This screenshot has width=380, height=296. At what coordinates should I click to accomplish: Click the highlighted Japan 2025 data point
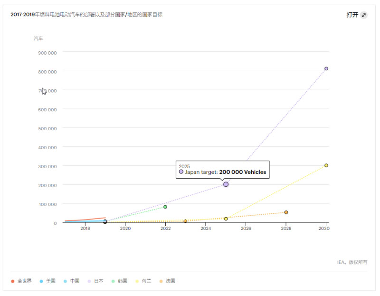coord(226,184)
